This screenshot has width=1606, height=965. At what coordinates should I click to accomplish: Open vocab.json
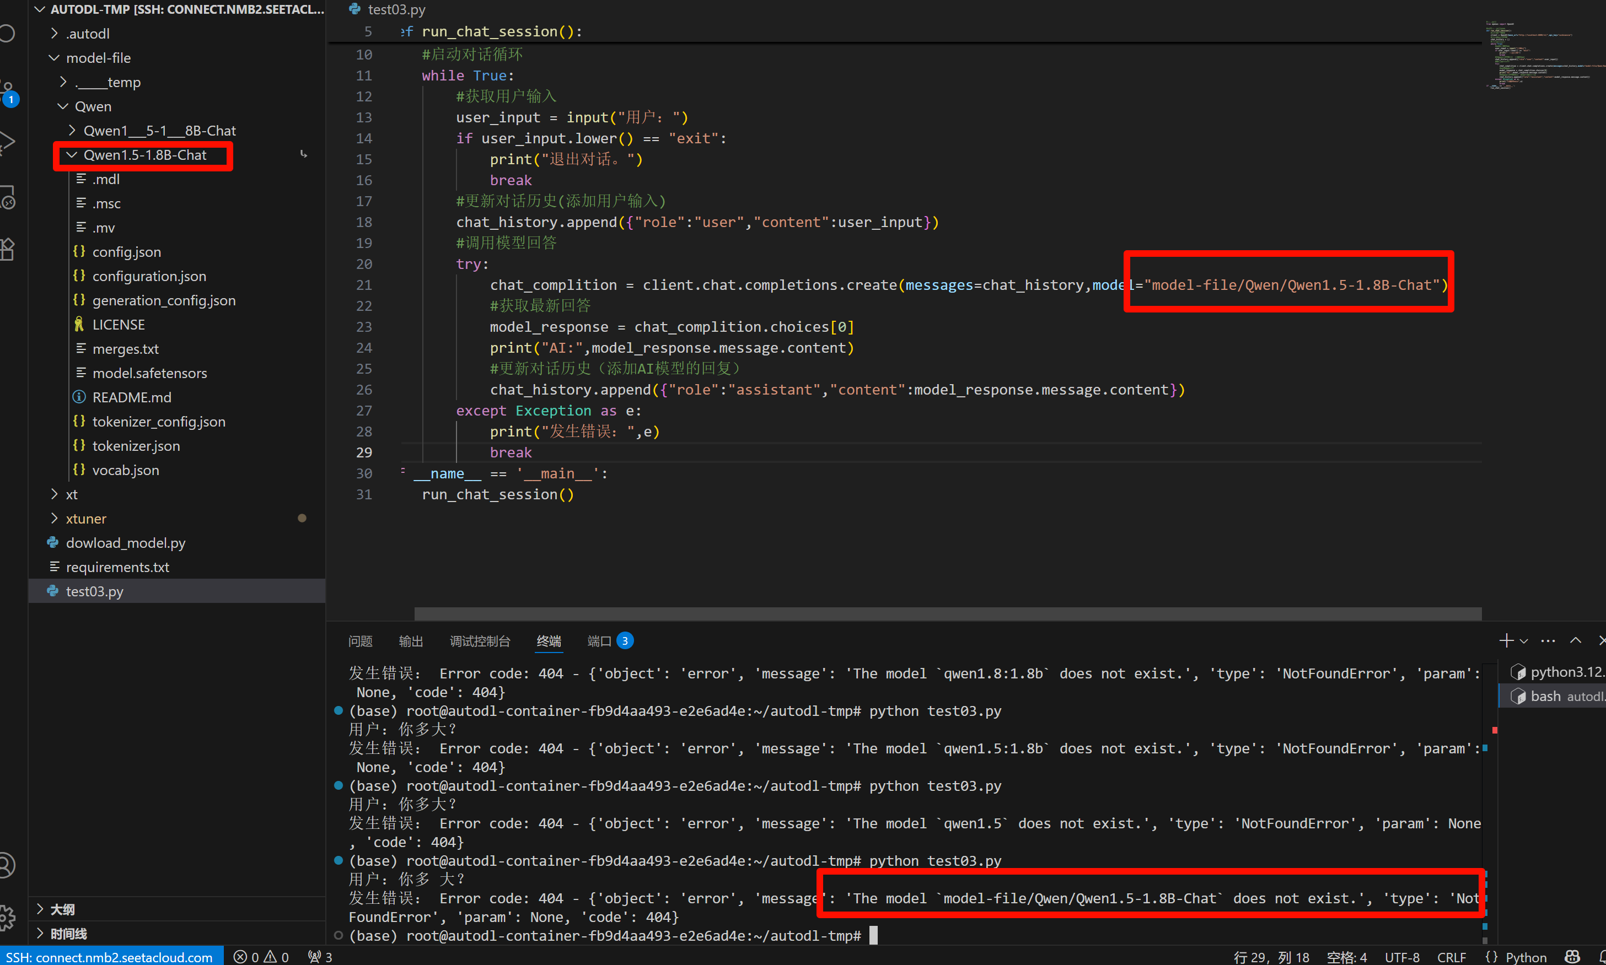(177, 470)
